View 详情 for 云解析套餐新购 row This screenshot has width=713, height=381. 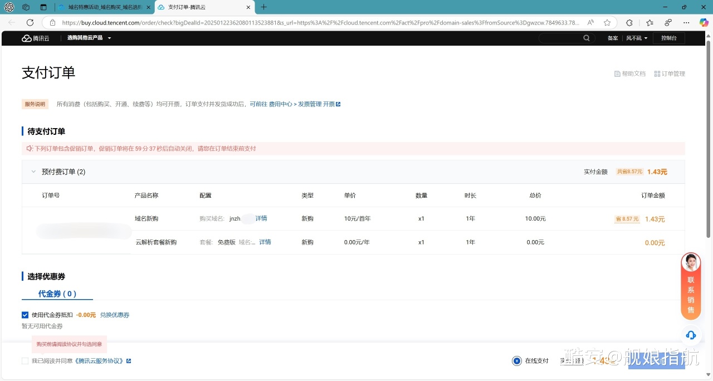pos(265,242)
